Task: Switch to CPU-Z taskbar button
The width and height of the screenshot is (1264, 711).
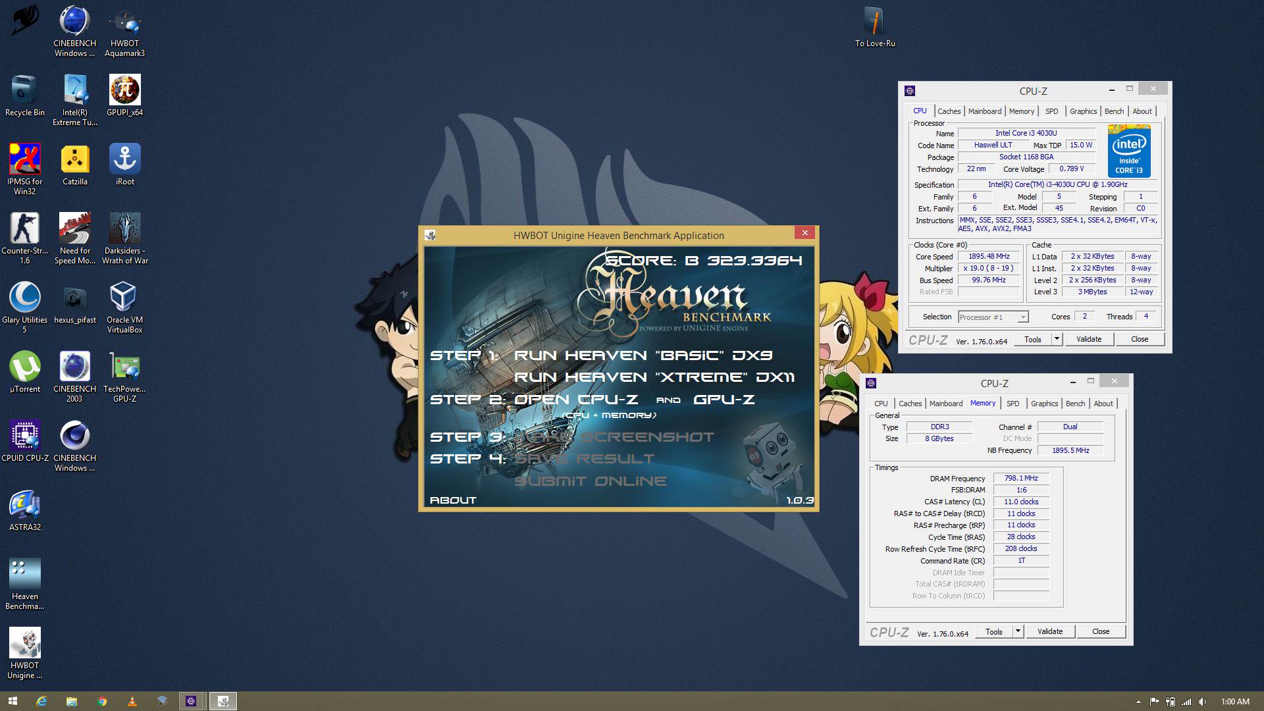Action: [191, 702]
